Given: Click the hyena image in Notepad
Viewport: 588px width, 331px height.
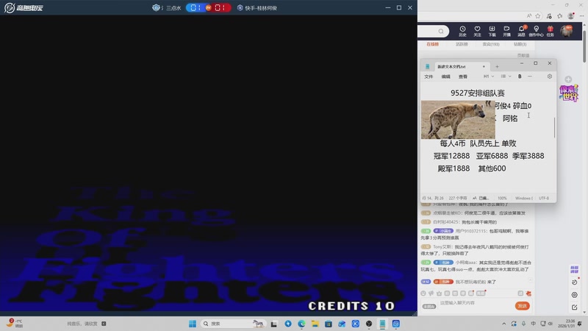Looking at the screenshot, I should [458, 120].
